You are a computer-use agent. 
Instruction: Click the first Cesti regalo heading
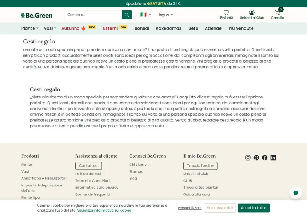click(x=39, y=42)
